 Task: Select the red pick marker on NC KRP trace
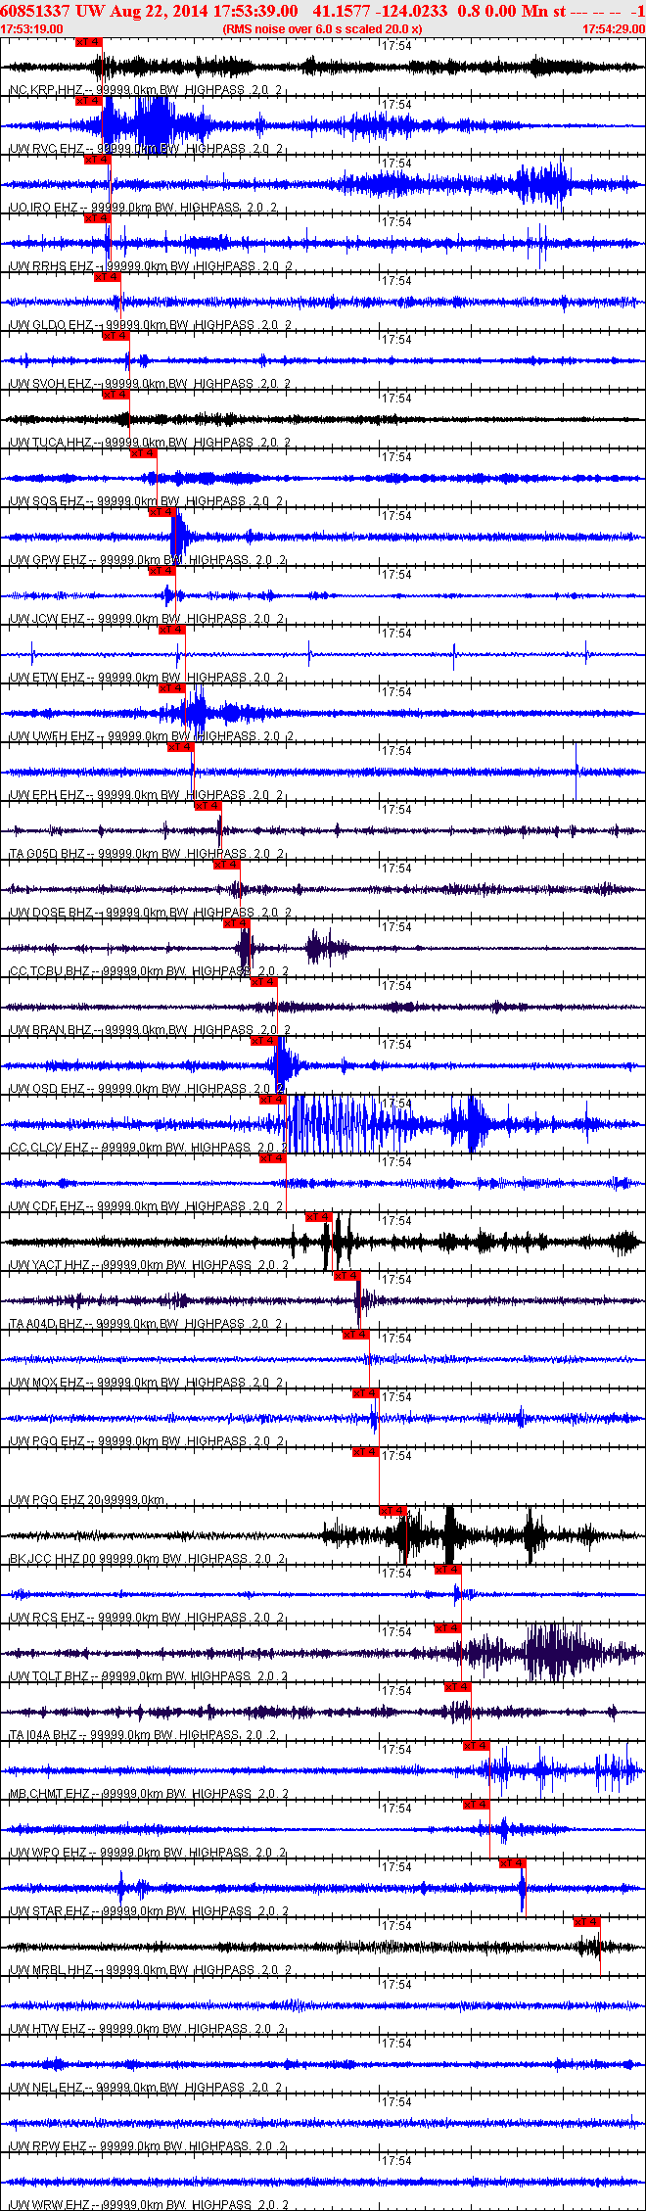point(88,42)
